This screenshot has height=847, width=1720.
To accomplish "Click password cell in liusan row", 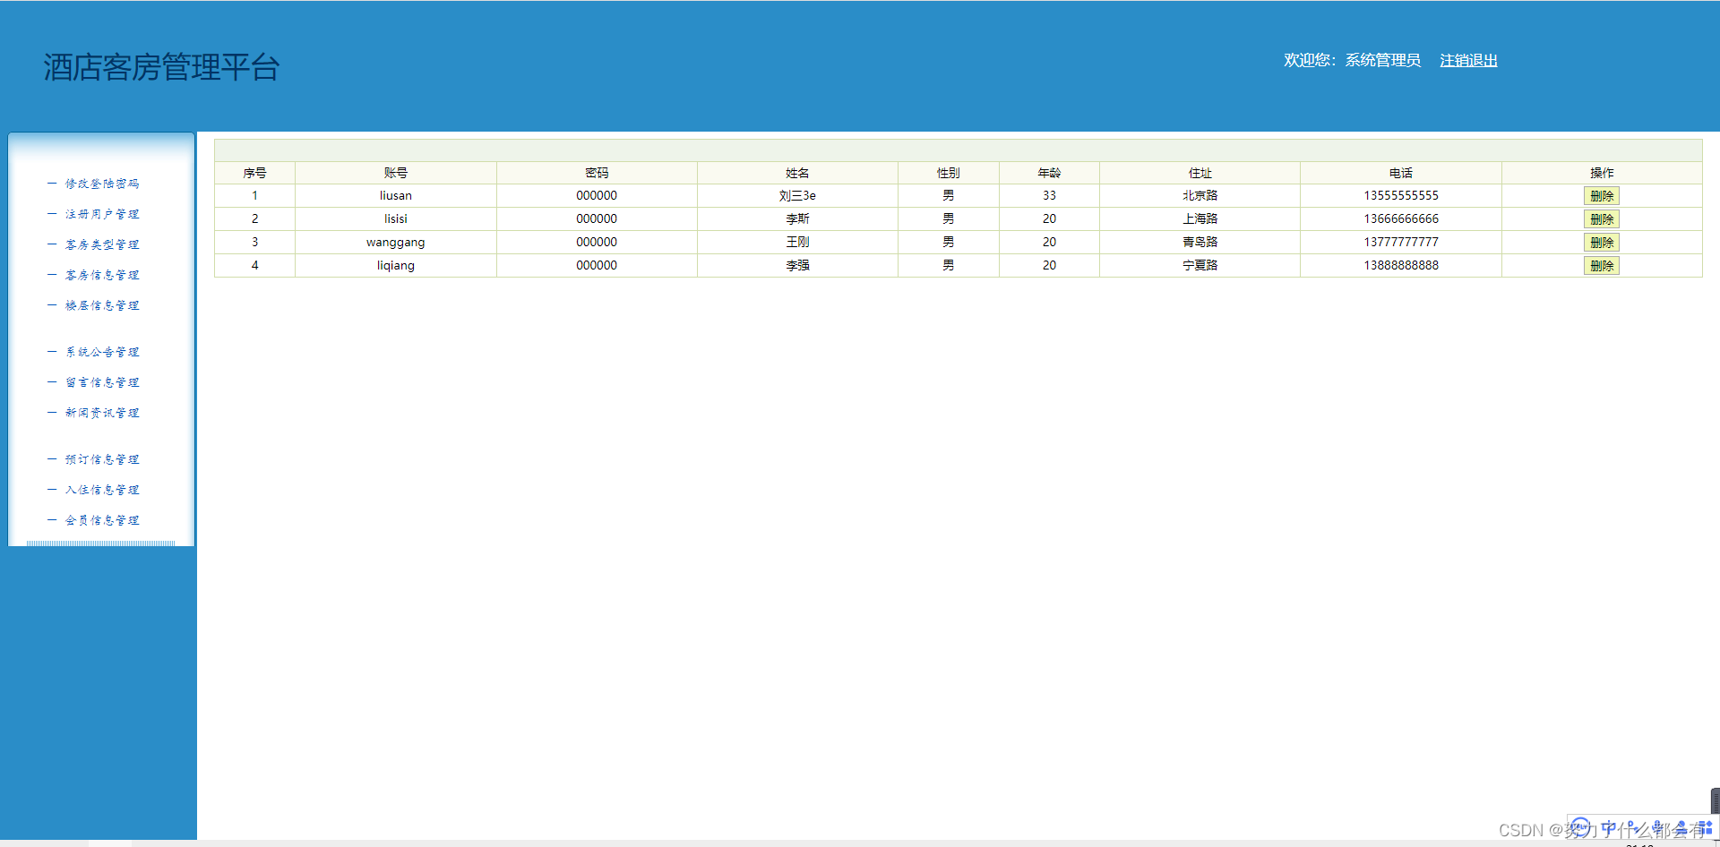I will coord(597,195).
